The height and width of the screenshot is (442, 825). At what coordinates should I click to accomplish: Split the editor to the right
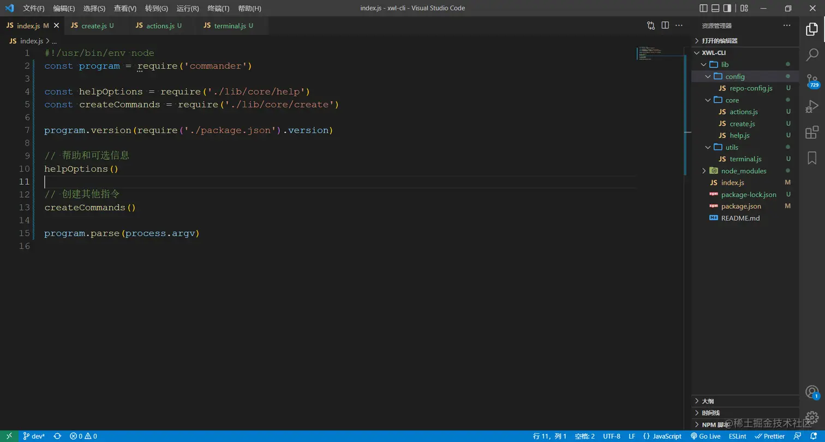click(x=665, y=25)
